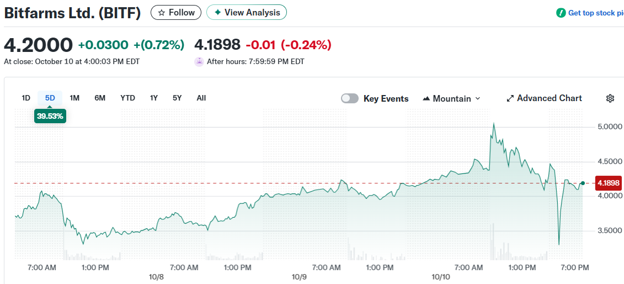The image size is (624, 284).
Task: Click the red 4.1898 price label
Action: tap(609, 183)
